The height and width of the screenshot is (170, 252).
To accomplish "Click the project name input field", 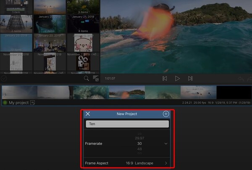I will coord(127,124).
